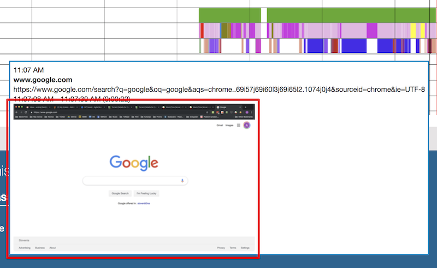Select the short green activity bar before the gap
The image size is (437, 268).
[x=229, y=15]
